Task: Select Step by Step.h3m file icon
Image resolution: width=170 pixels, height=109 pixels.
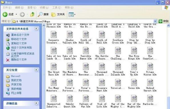Action: tap(150, 34)
